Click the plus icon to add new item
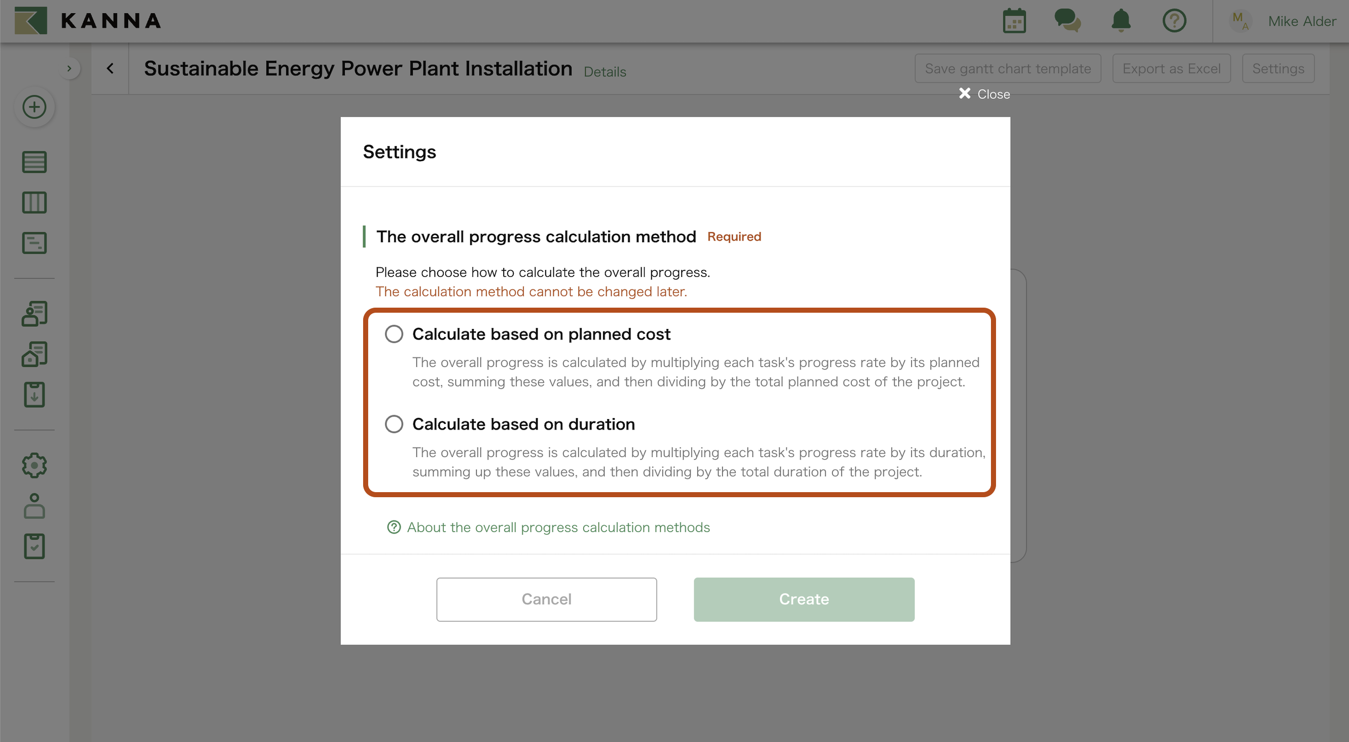The height and width of the screenshot is (742, 1349). 34,107
